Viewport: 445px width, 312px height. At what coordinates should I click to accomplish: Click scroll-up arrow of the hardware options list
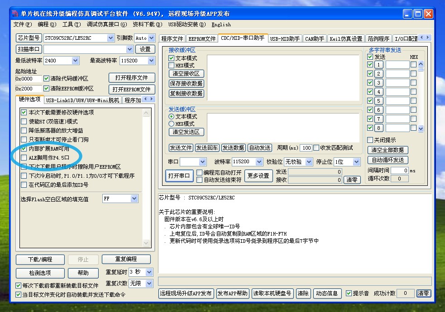(x=146, y=113)
